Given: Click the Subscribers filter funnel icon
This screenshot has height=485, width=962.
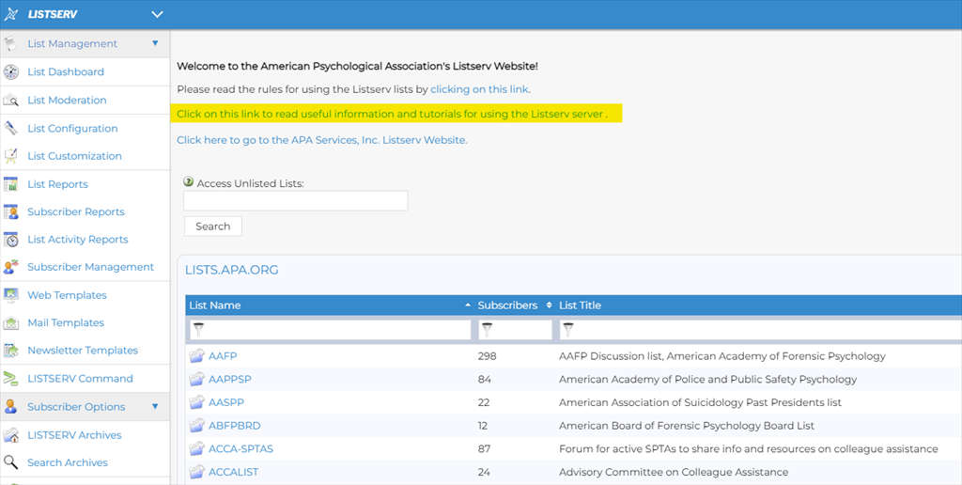Looking at the screenshot, I should click(x=487, y=330).
